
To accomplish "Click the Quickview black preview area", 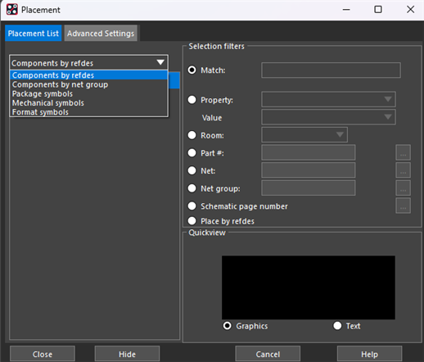I will (x=309, y=287).
